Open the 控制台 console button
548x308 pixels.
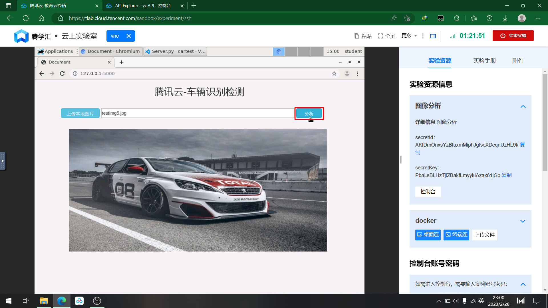point(428,192)
